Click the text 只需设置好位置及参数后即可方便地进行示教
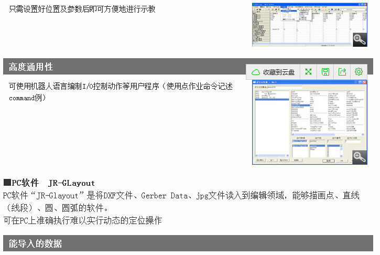Viewport: 380px width, 255px height. tap(82, 9)
